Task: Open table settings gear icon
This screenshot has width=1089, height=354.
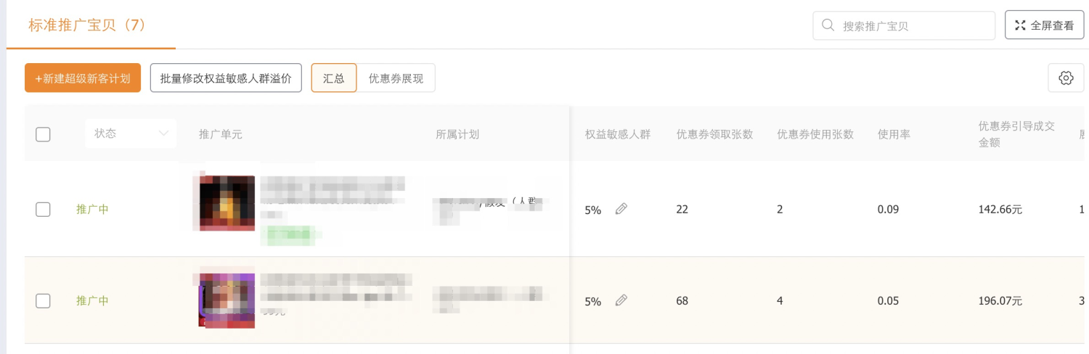Action: pos(1066,78)
